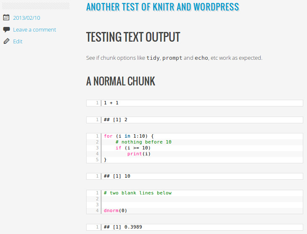Click the 'Testing Text Output' heading
This screenshot has height=234, width=307.
[133, 37]
